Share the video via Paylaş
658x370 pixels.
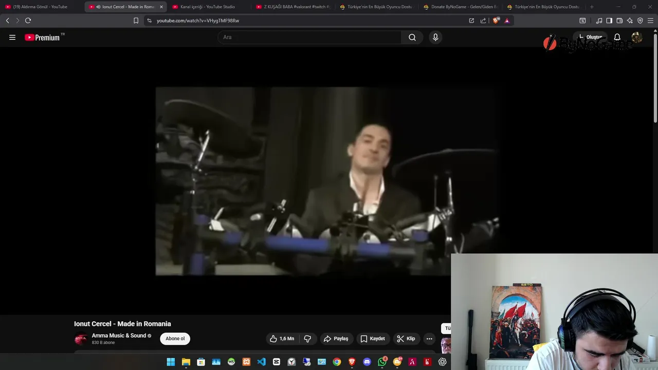point(336,339)
